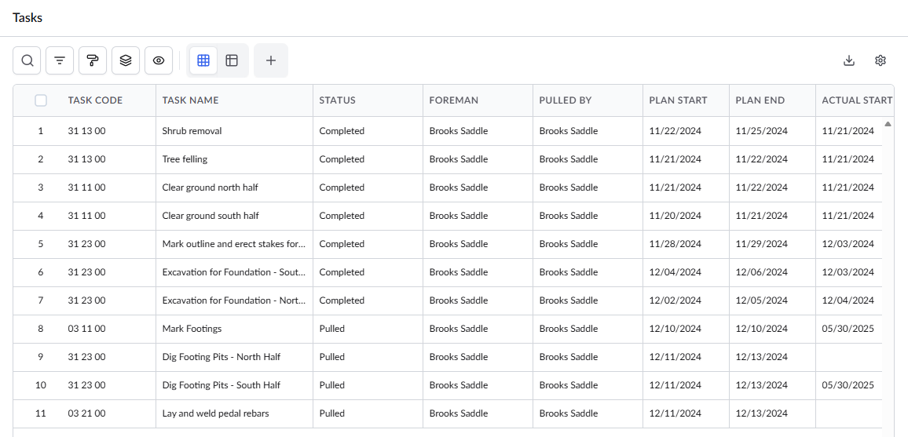The width and height of the screenshot is (908, 437).
Task: Click plan end 11/29/2024
Action: click(x=761, y=244)
